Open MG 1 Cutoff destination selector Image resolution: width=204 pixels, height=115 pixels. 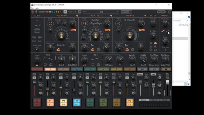click(x=62, y=65)
